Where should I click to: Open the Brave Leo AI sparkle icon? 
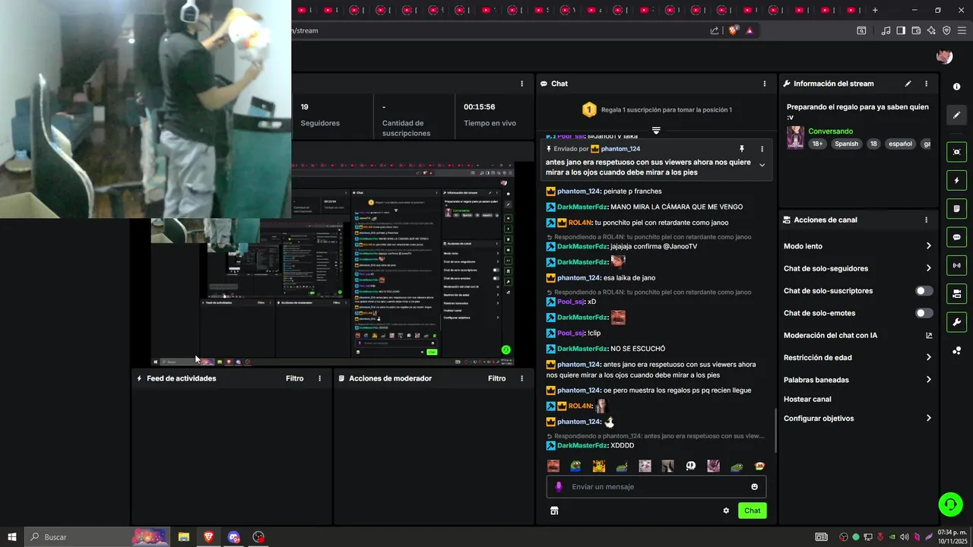click(931, 30)
